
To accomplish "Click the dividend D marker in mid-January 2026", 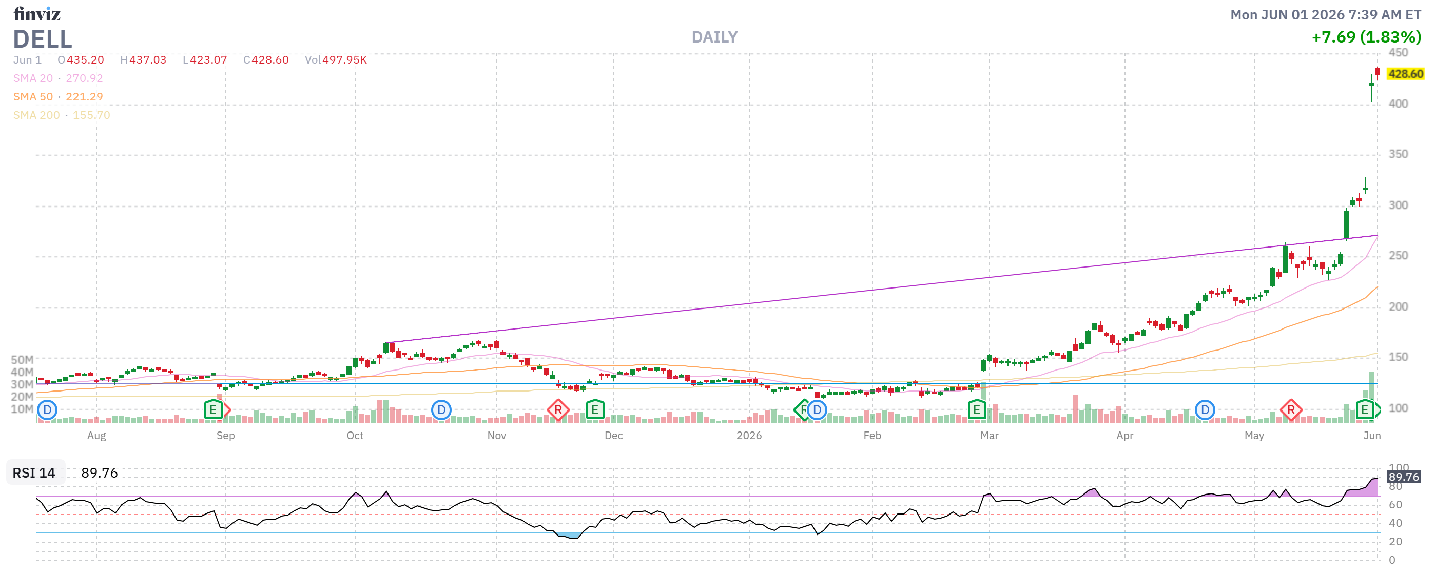I will click(x=817, y=410).
